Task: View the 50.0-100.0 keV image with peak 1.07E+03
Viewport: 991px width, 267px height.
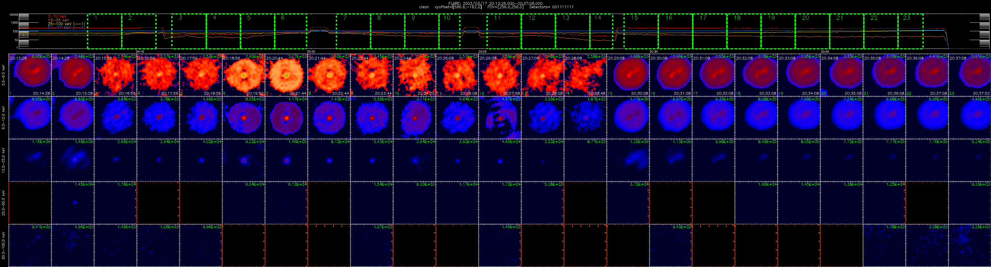Action: click(x=372, y=245)
